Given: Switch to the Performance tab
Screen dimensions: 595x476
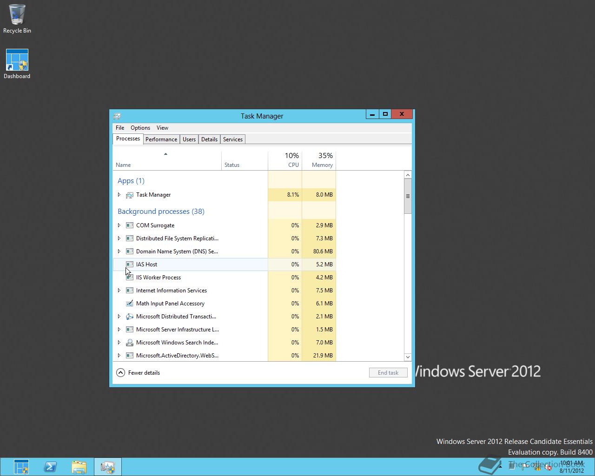Looking at the screenshot, I should [x=161, y=139].
